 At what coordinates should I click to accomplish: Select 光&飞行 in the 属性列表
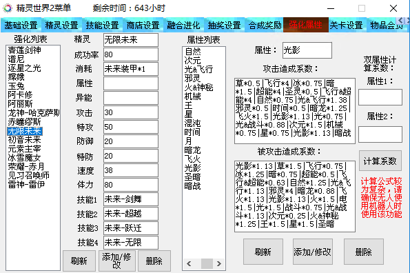pos(198,70)
